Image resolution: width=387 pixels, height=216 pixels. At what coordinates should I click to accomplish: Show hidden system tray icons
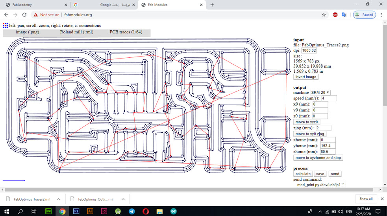(x=320, y=212)
